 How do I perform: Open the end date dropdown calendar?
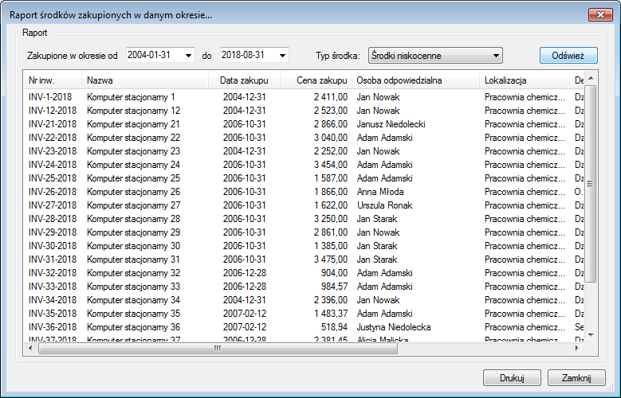click(282, 56)
